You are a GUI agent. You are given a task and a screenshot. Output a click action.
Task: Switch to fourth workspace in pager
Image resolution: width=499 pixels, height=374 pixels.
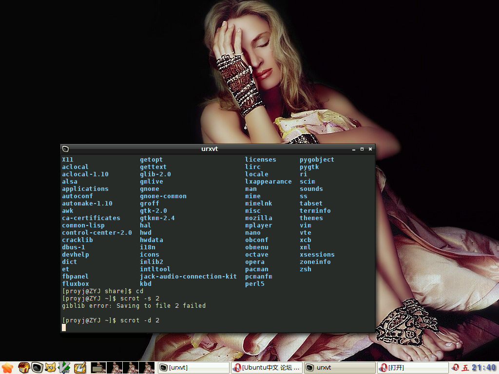147,368
